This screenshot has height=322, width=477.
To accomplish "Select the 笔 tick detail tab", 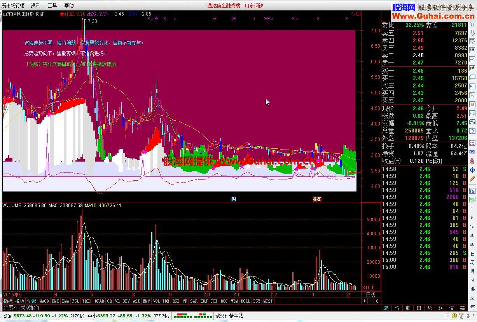I will point(386,308).
